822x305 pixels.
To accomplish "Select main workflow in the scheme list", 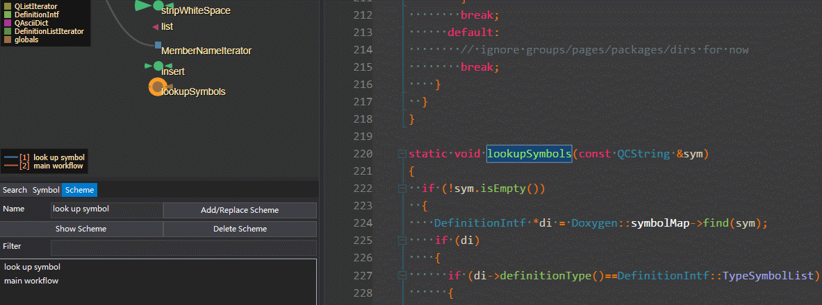I will 31,281.
